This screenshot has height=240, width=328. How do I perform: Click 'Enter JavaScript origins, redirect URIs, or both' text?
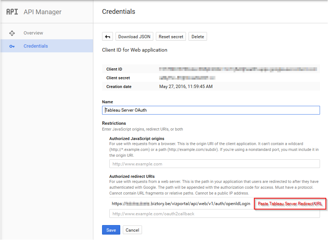tap(142, 129)
